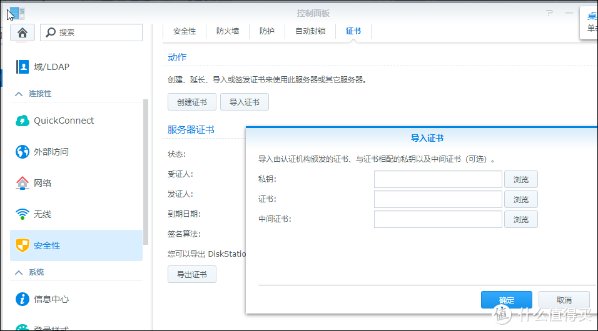The image size is (598, 331).
Task: Click the 外部访问 globe icon
Action: (22, 152)
